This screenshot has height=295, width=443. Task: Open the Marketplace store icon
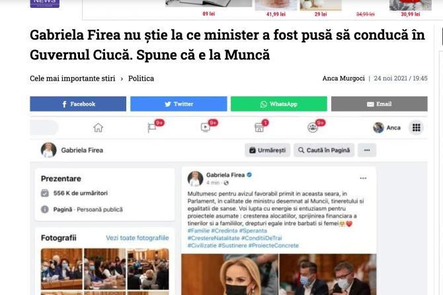259,128
